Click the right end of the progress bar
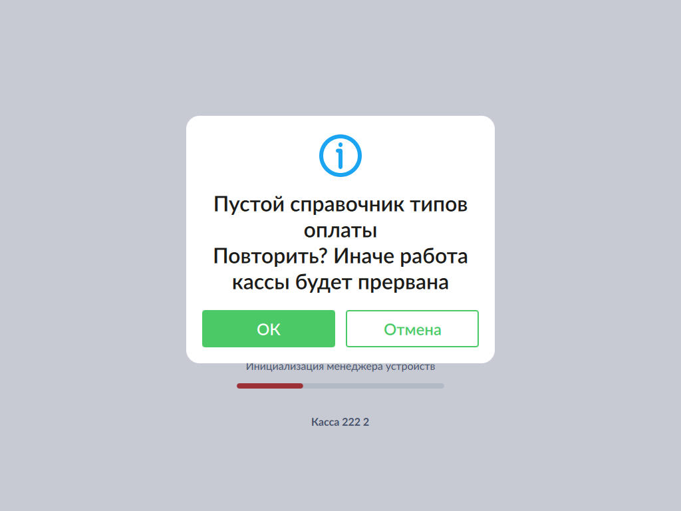This screenshot has width=681, height=511. [x=442, y=386]
